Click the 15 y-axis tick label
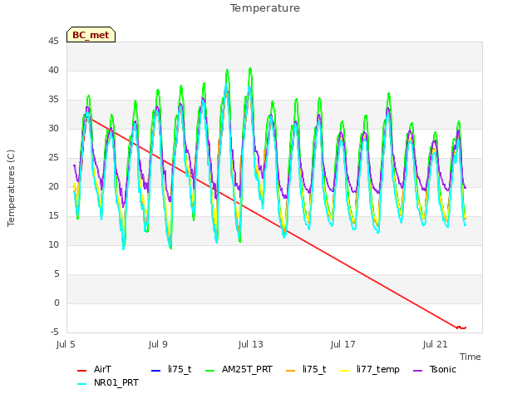 (x=53, y=216)
